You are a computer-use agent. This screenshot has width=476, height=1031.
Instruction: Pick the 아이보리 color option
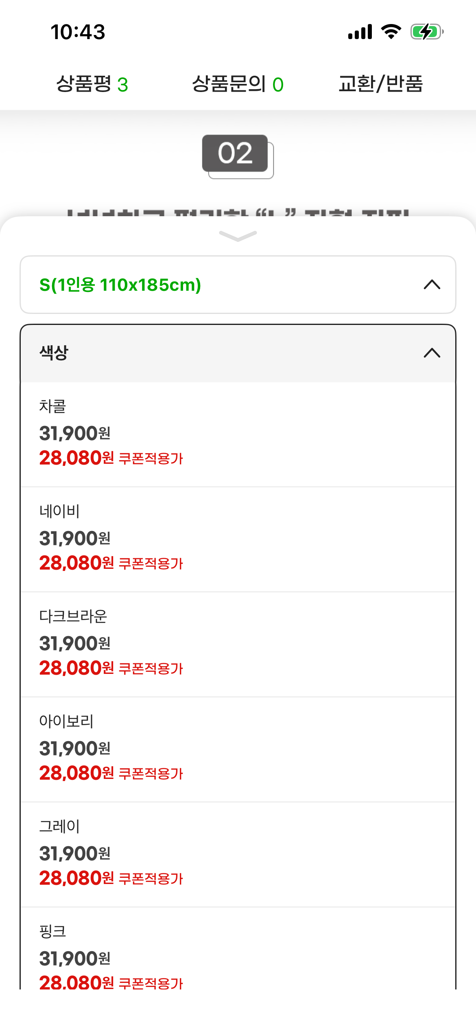pyautogui.click(x=238, y=749)
